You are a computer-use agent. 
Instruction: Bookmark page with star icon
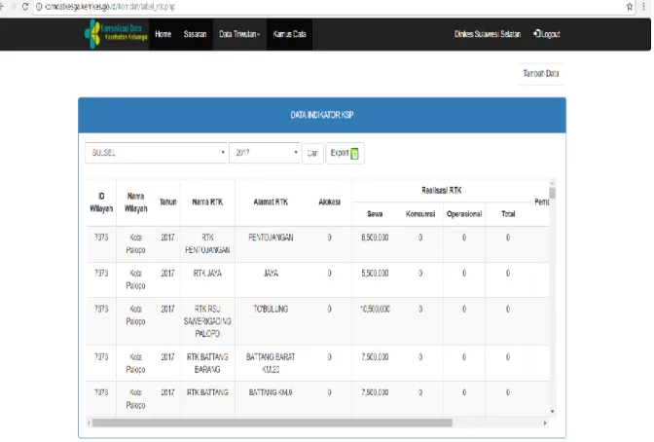pos(630,7)
